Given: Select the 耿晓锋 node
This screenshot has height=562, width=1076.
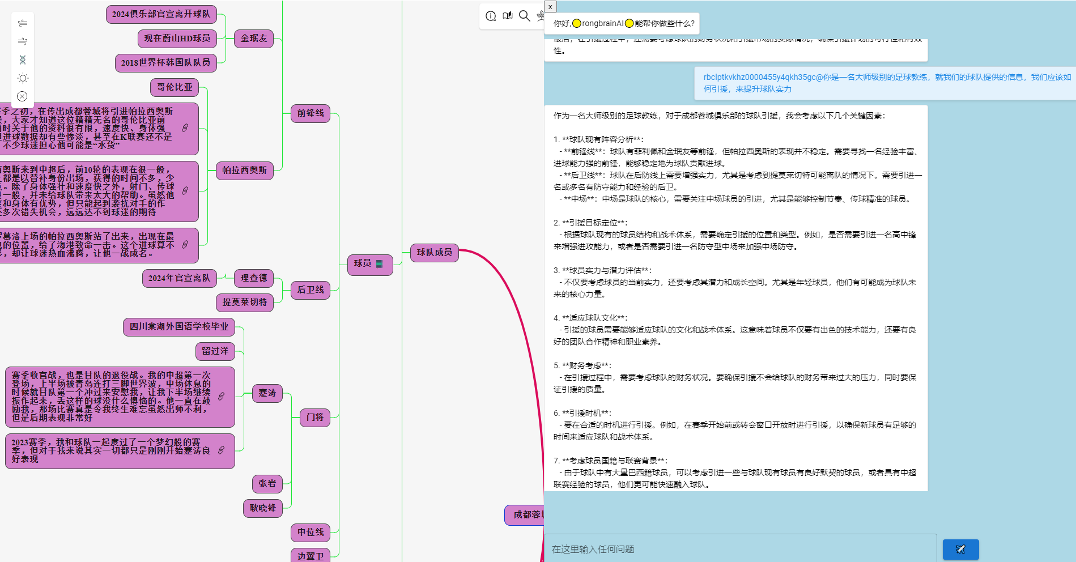Looking at the screenshot, I should (263, 508).
